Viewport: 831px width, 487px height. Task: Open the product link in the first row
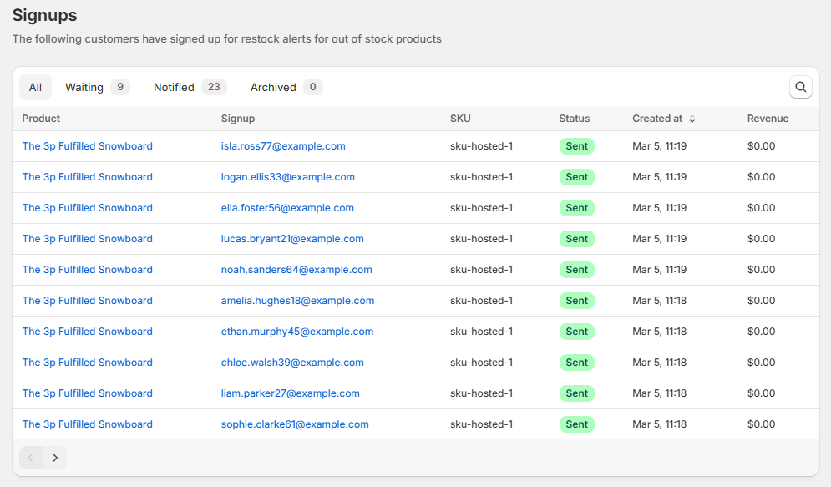[x=87, y=146]
